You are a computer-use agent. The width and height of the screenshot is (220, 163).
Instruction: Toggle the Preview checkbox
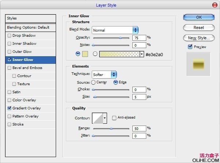pyautogui.click(x=190, y=47)
